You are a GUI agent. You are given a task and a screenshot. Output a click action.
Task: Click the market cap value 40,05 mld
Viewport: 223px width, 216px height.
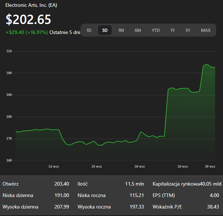pyautogui.click(x=210, y=184)
